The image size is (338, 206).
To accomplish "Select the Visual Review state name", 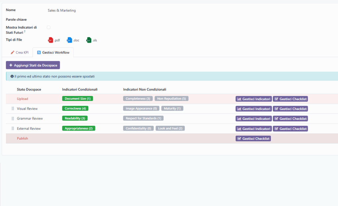I will 27,109.
